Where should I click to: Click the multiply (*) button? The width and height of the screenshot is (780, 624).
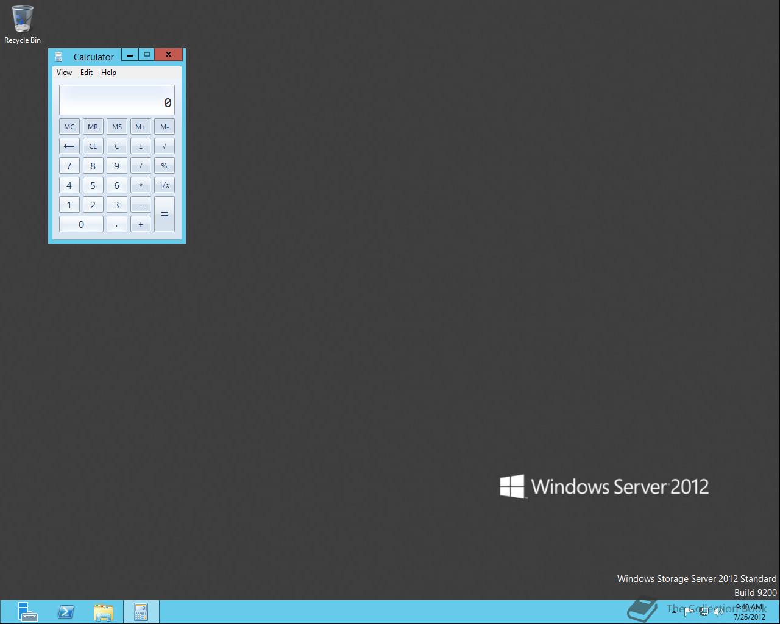141,185
